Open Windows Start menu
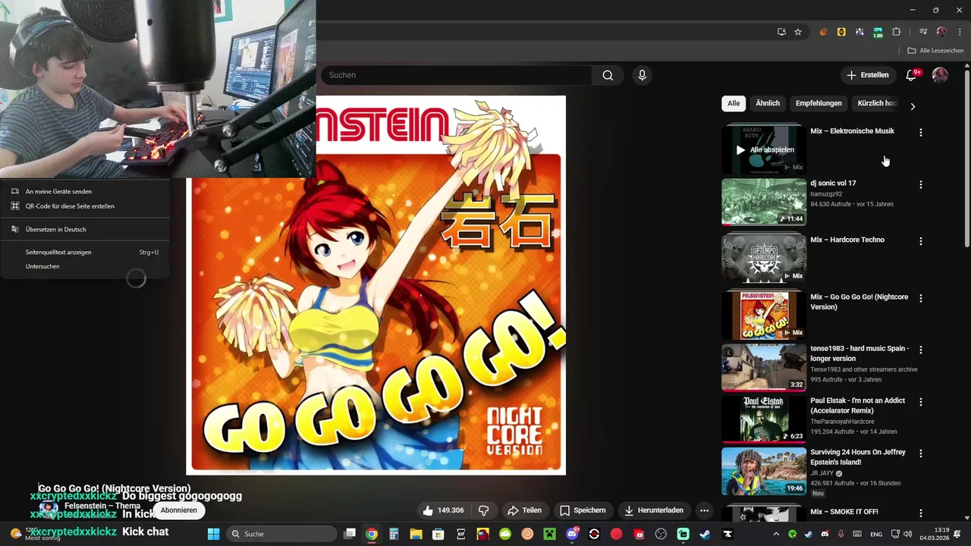Screen dimensions: 971x546 pyautogui.click(x=213, y=534)
